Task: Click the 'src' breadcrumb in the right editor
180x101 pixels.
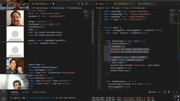Action: pos(107,8)
